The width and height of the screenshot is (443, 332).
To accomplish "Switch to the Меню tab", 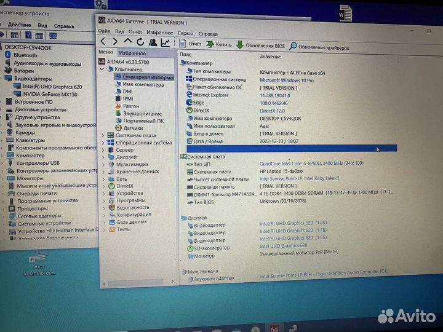I will [x=106, y=52].
